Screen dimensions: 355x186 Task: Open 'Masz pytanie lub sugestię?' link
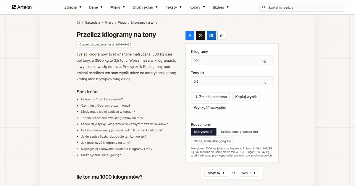pos(101,155)
